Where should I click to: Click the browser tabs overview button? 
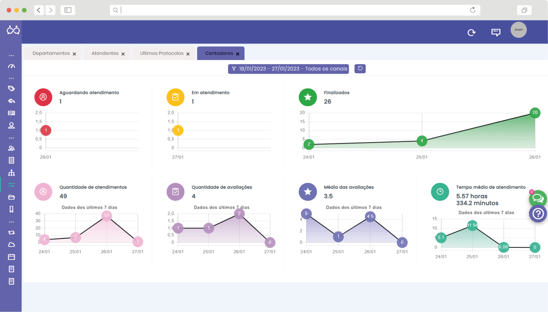coord(524,10)
